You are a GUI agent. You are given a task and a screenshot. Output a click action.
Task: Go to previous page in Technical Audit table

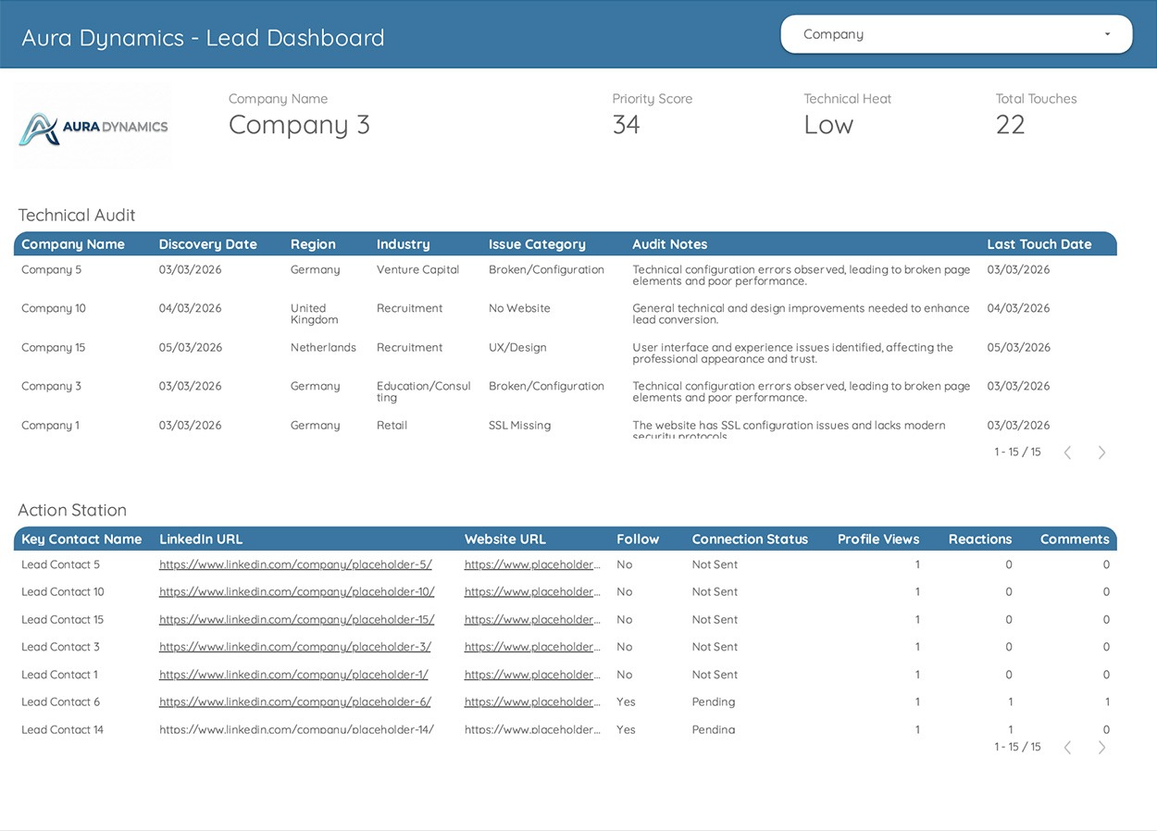tap(1067, 453)
